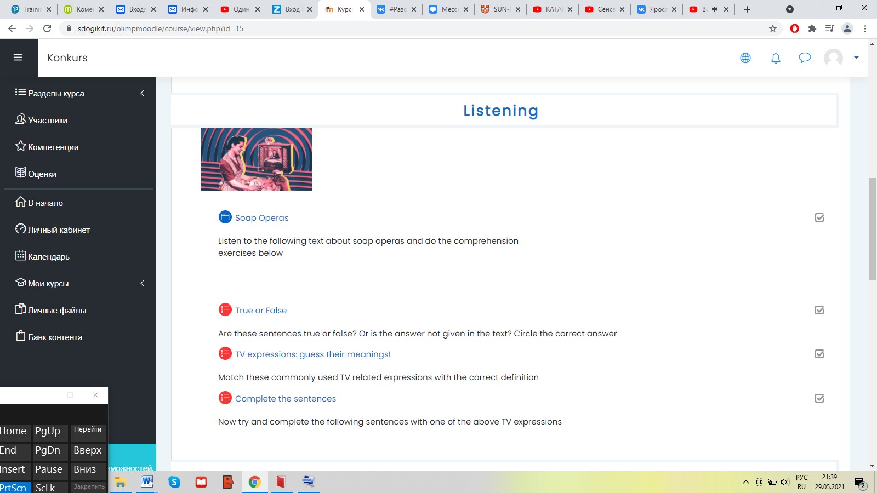Open Разделы курса in sidebar
Screen dimensions: 877x493
[56, 93]
